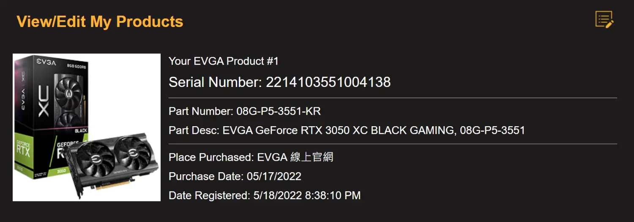This screenshot has width=634, height=222.
Task: Select serial number value 2214103551004138
Action: point(328,82)
